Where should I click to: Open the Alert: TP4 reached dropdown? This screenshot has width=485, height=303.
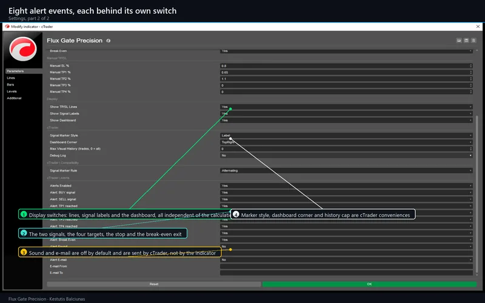[346, 226]
